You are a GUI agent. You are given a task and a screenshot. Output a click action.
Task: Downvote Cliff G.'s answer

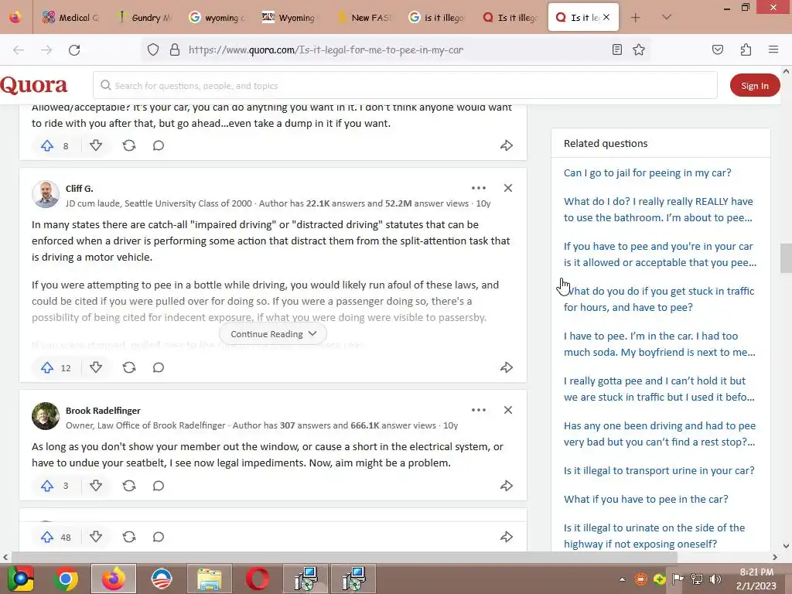click(96, 367)
